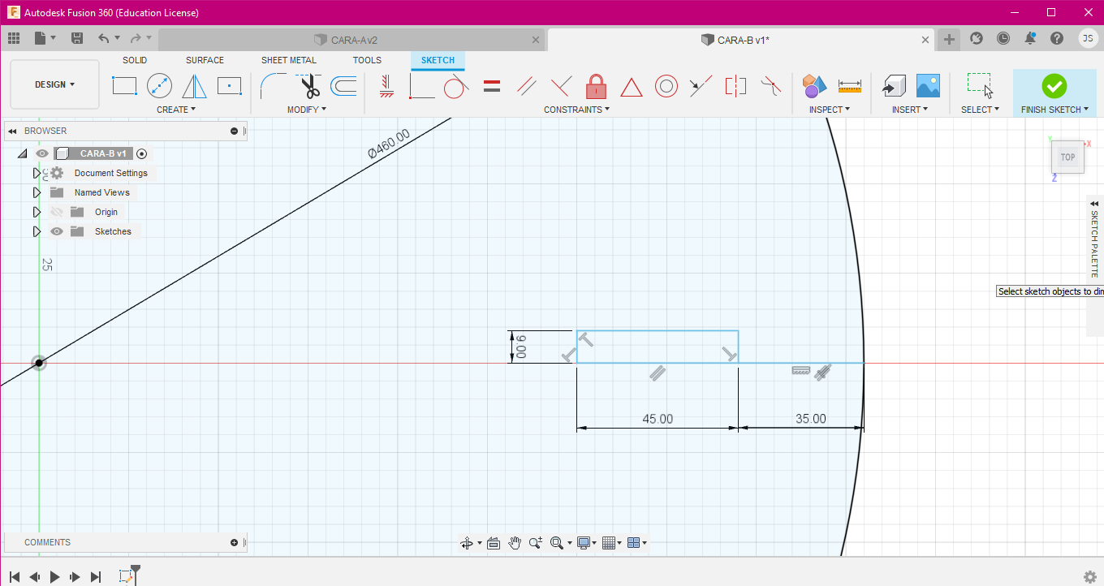This screenshot has width=1104, height=586.
Task: Open the DESIGN workspace dropdown
Action: (x=55, y=84)
